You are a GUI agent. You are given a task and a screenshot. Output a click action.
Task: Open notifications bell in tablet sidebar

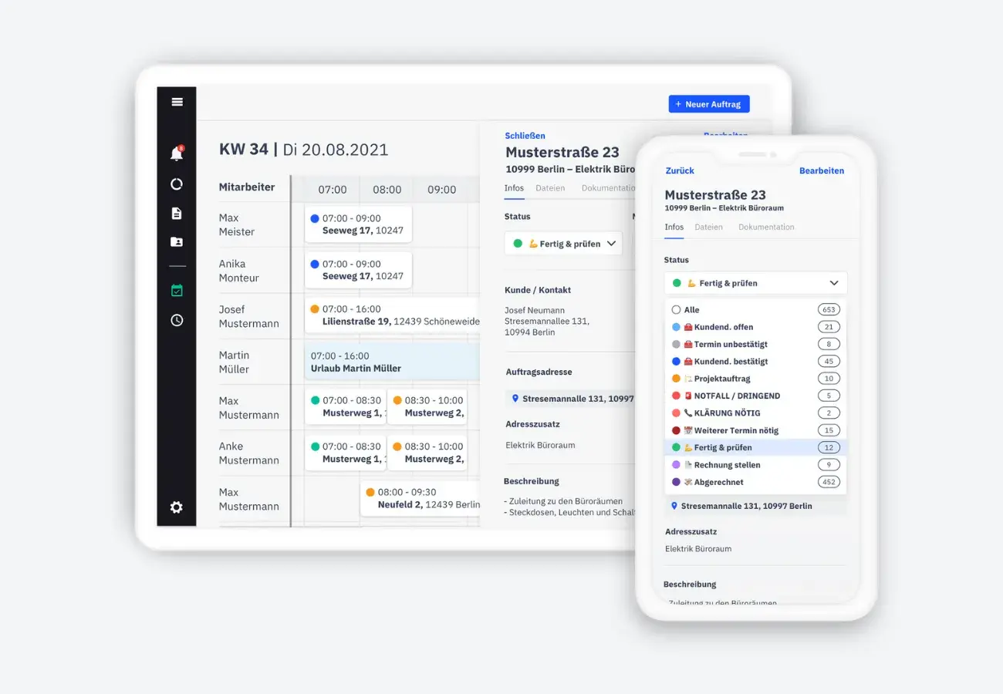pos(177,153)
